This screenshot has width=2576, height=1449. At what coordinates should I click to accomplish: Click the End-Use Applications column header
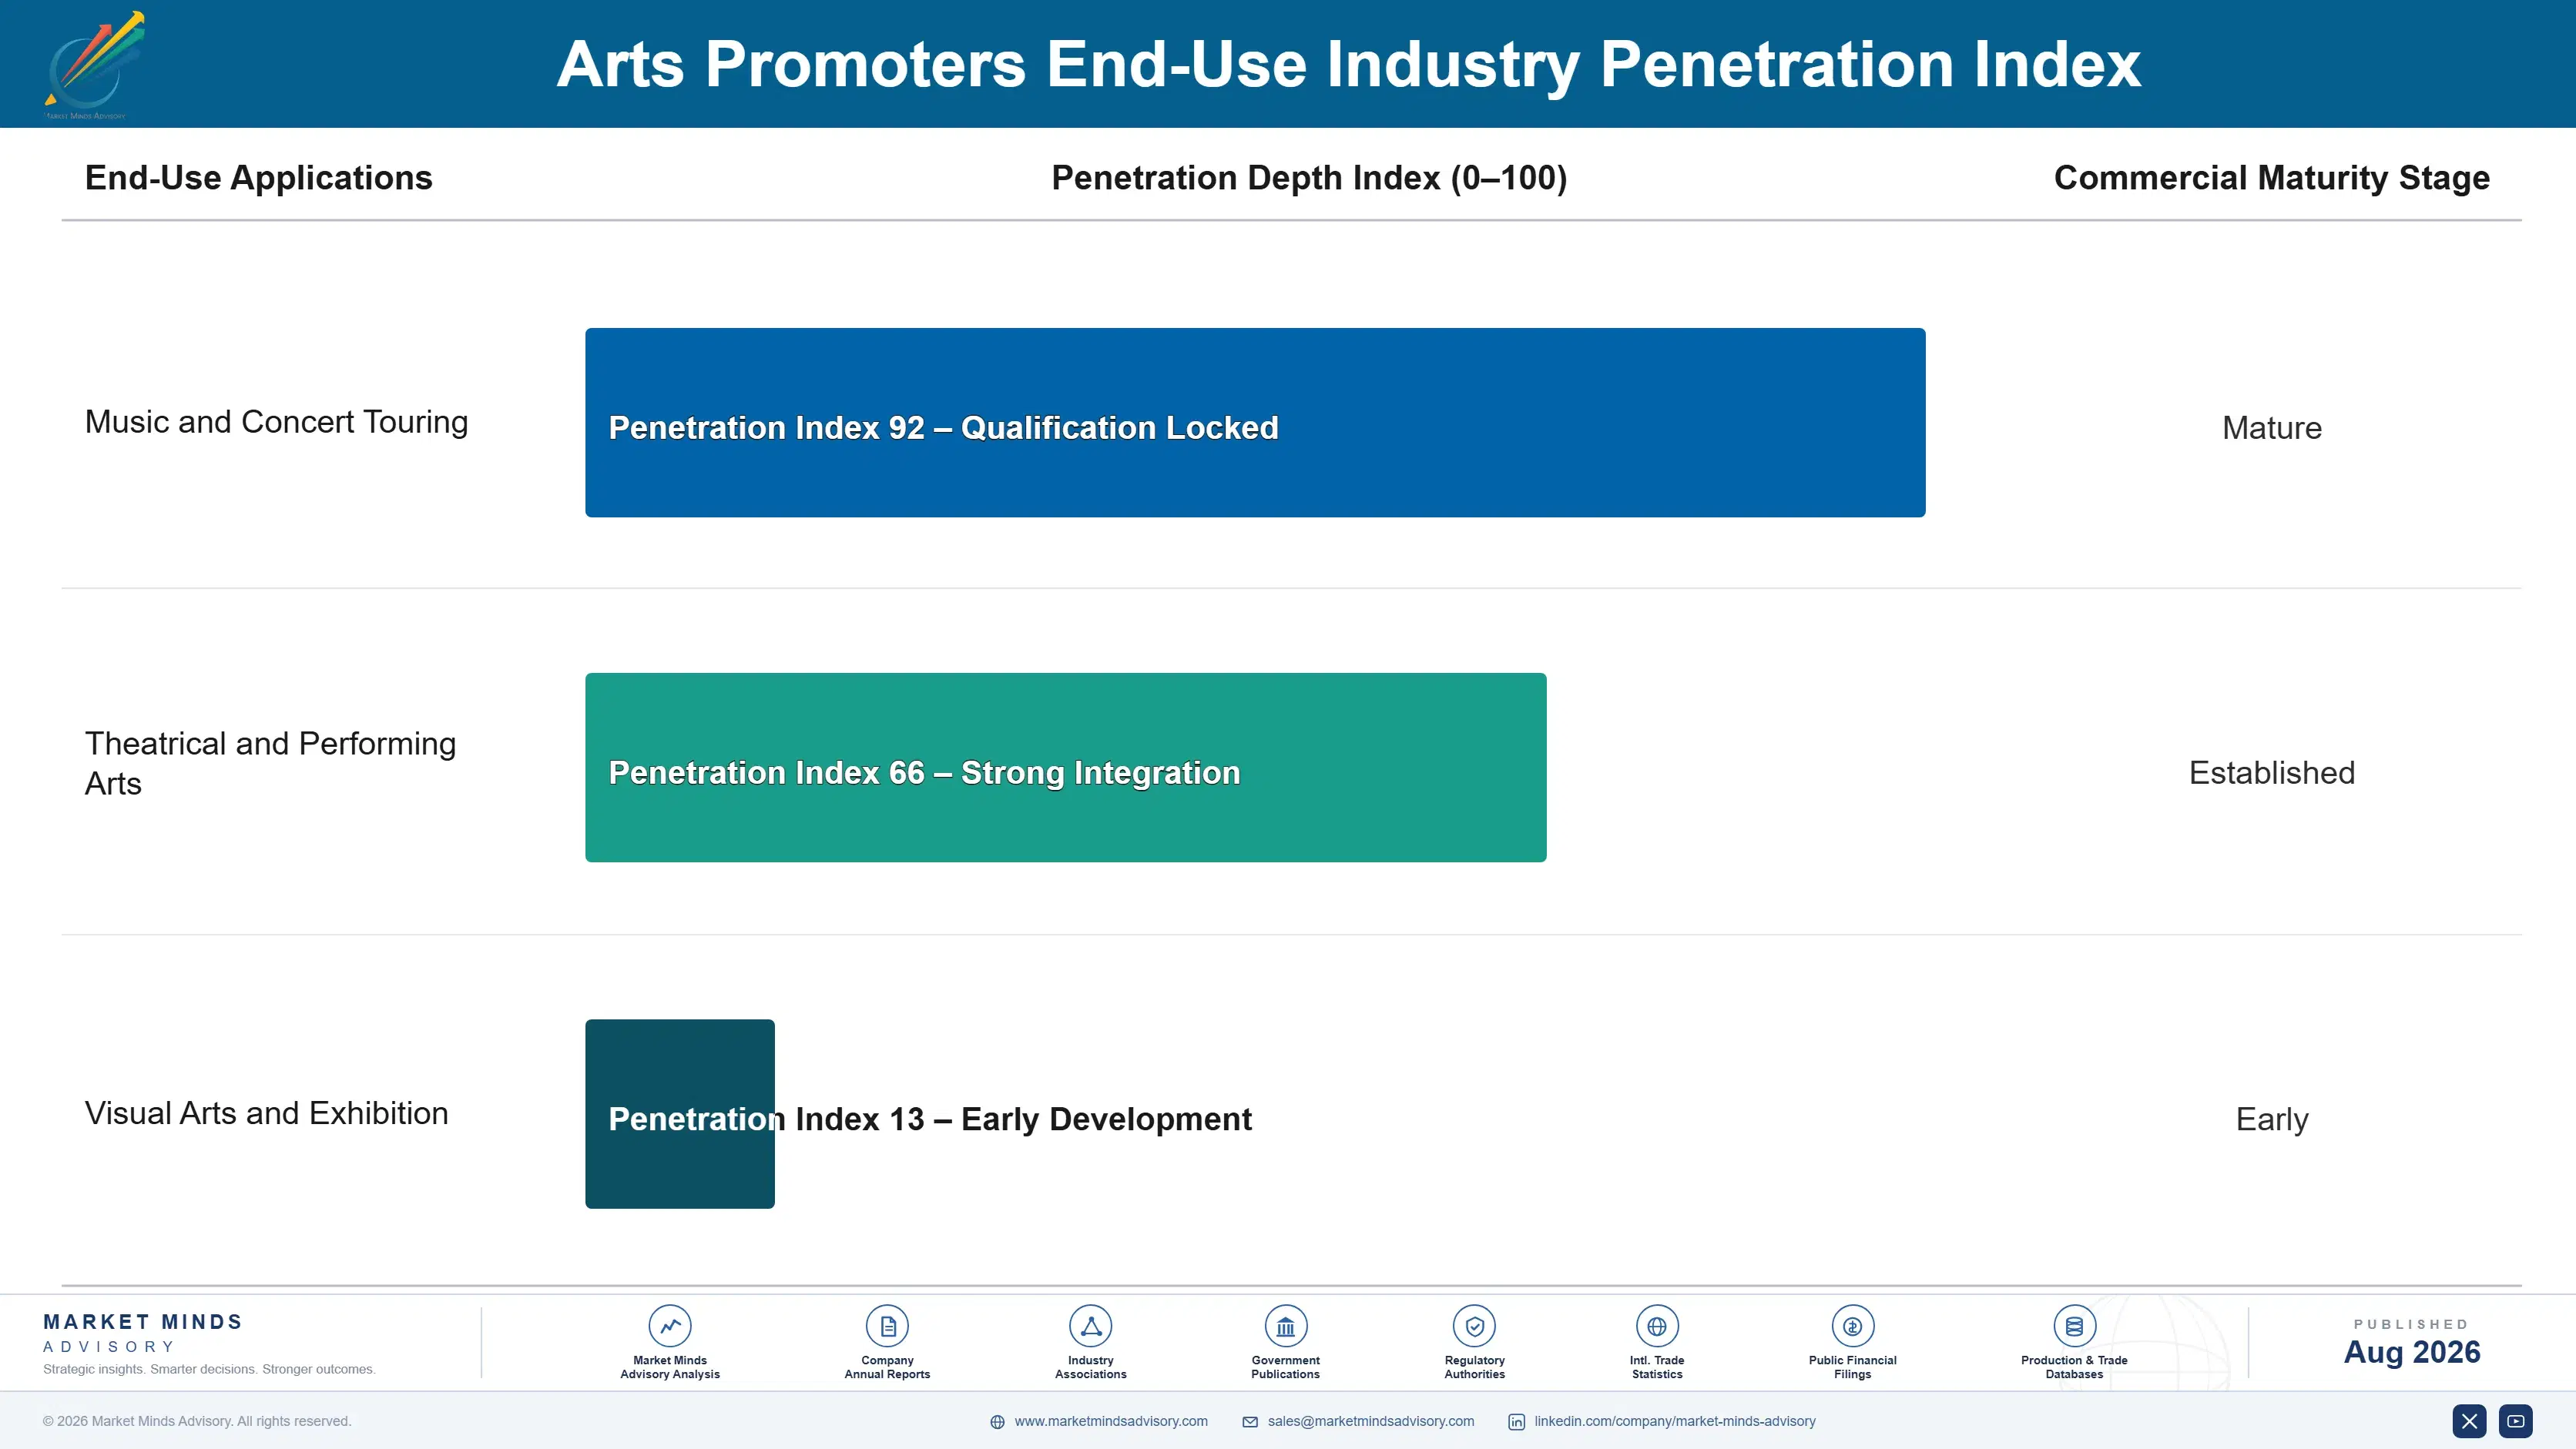click(259, 178)
